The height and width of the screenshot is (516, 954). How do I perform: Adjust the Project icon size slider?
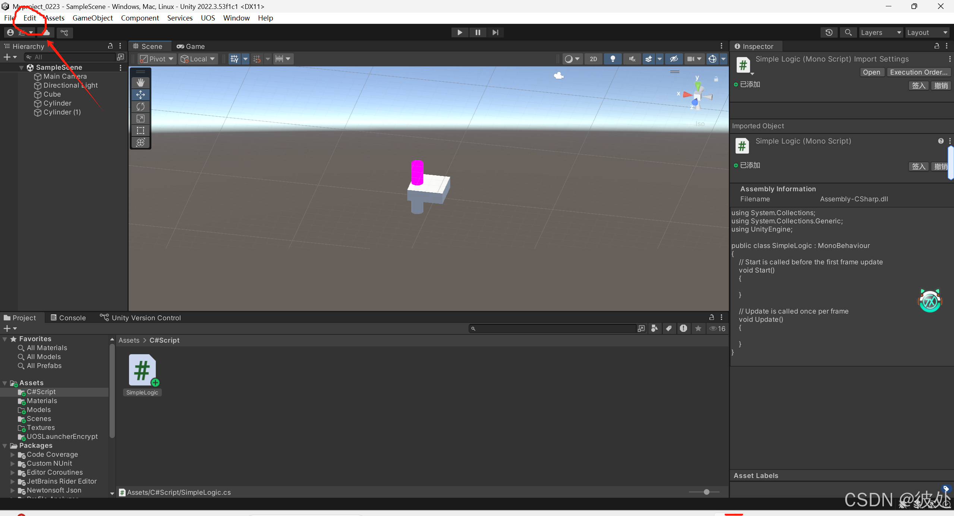coord(706,492)
